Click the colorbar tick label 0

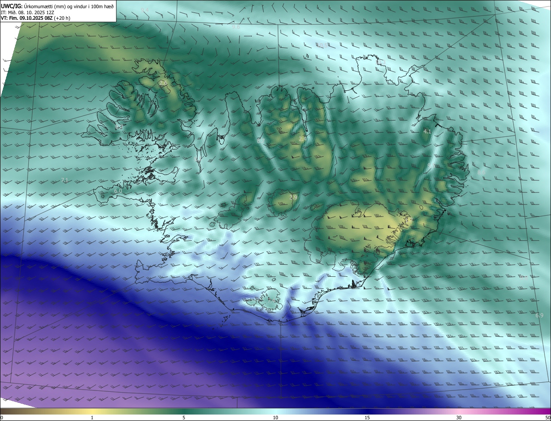1,418
